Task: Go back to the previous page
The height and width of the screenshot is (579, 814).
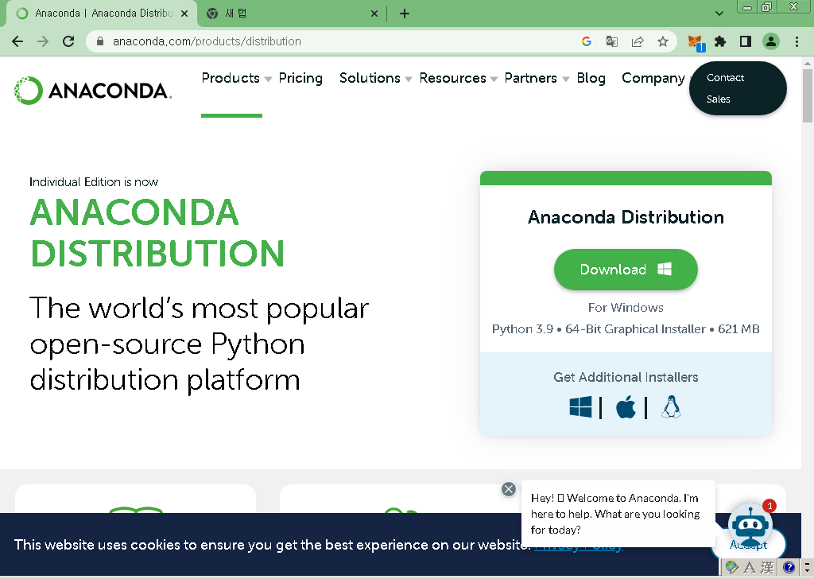Action: (x=17, y=41)
